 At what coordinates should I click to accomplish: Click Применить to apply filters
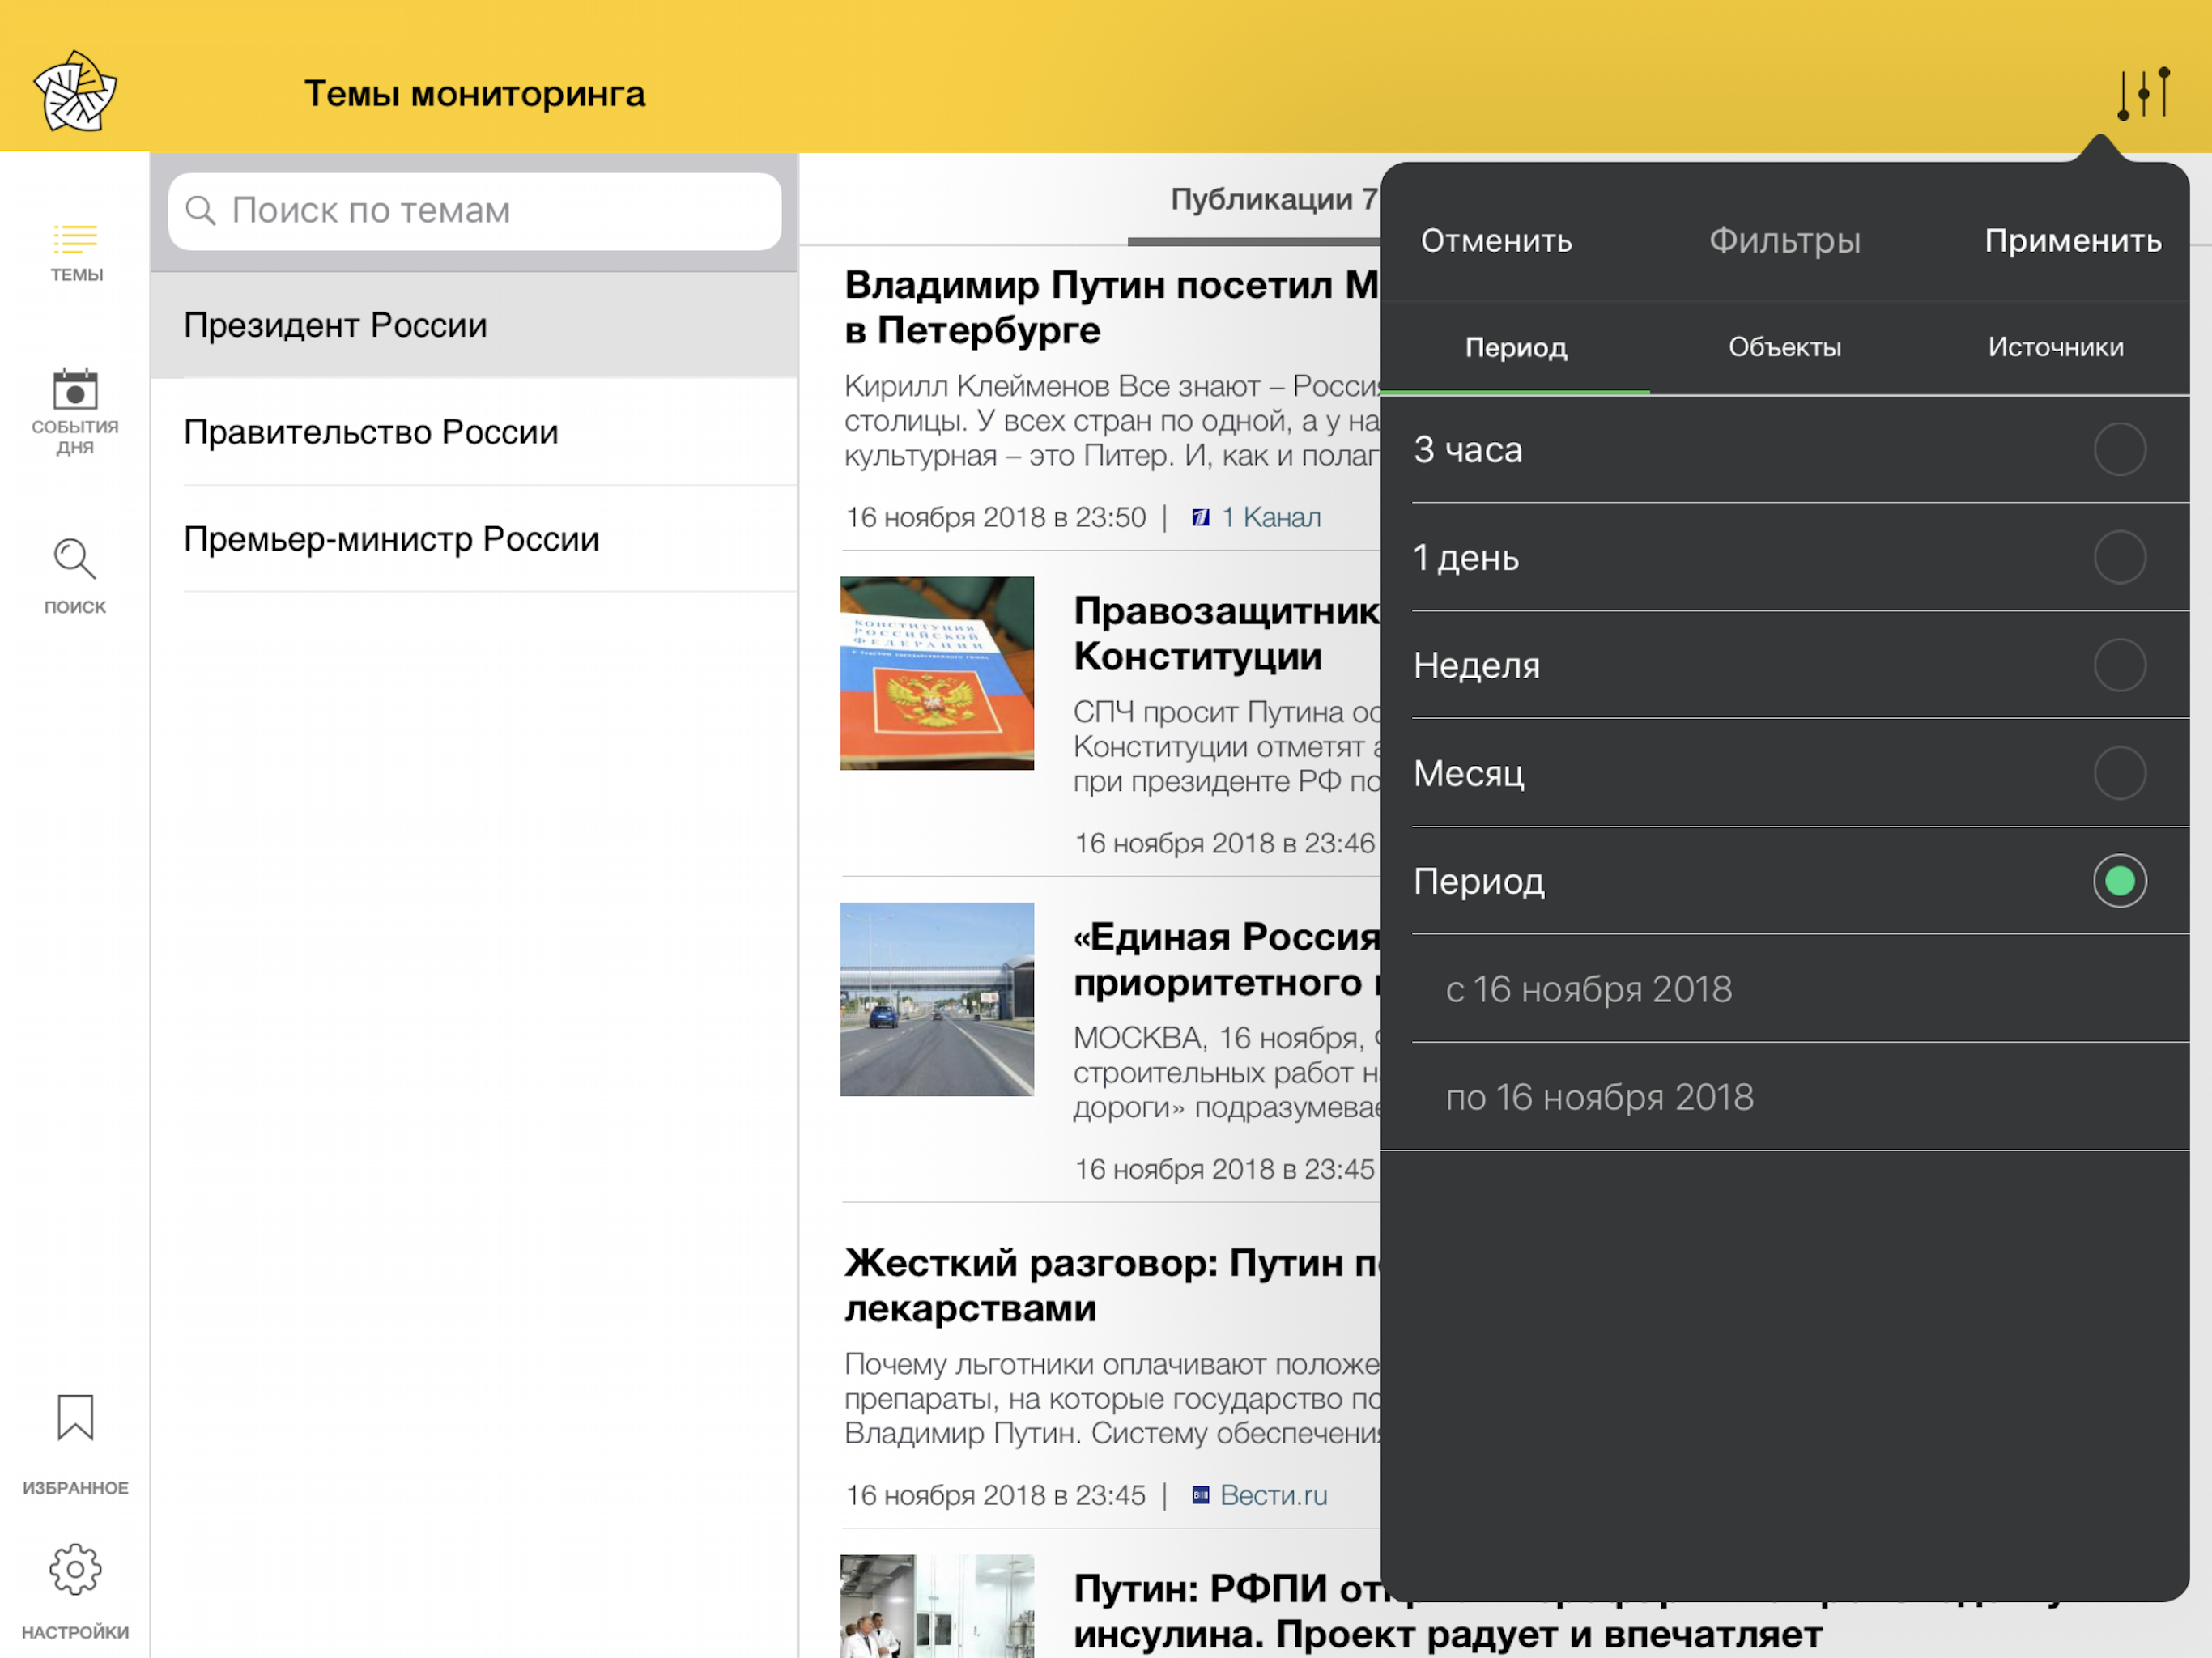click(2073, 241)
